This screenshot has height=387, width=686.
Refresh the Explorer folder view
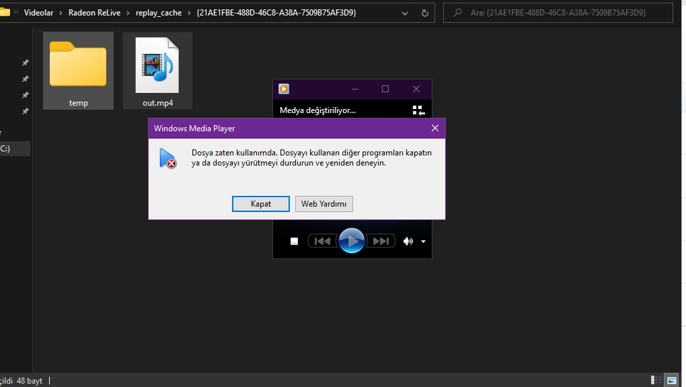pyautogui.click(x=425, y=13)
